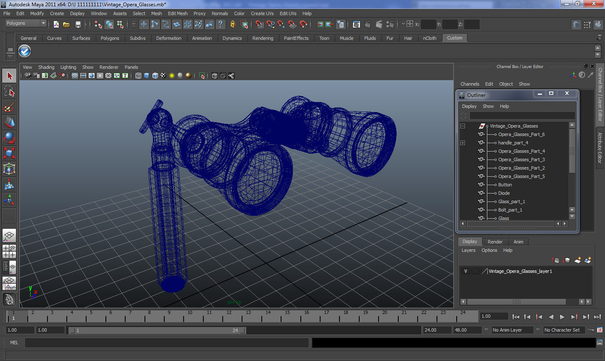
Task: Select the Show Manipulator tool
Action: (x=9, y=200)
